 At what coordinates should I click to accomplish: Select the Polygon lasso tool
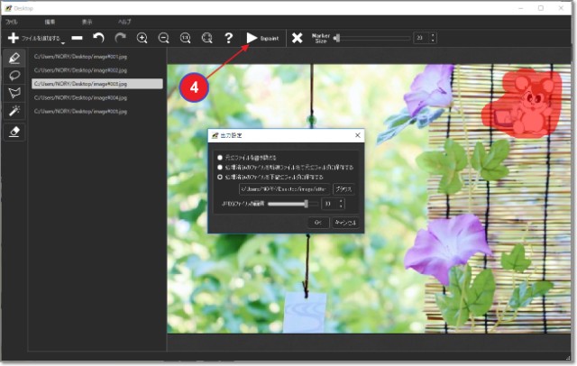point(14,93)
